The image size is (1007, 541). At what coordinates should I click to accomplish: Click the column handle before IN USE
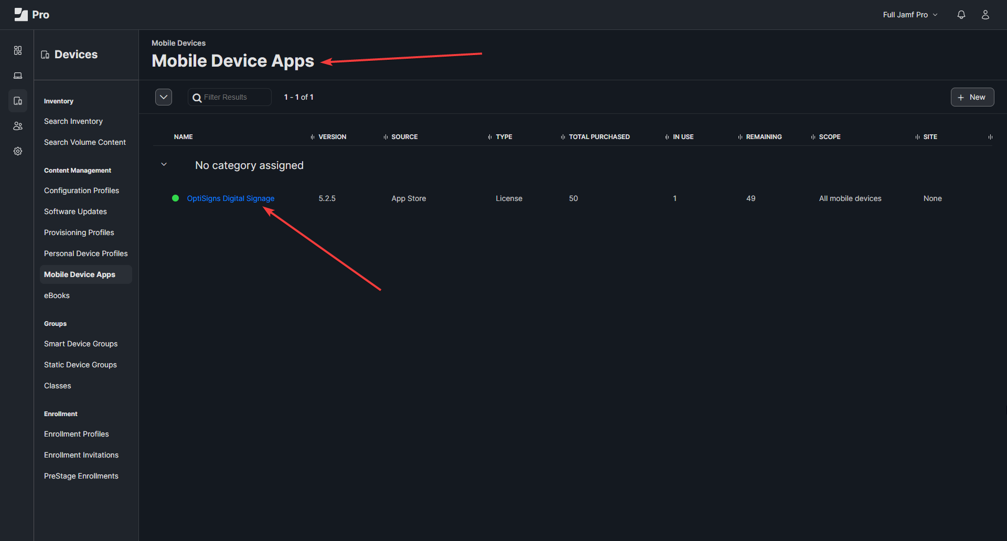pos(667,137)
